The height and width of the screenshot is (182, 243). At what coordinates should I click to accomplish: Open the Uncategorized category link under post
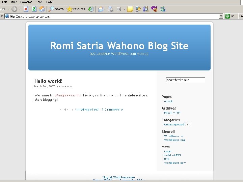click(x=87, y=110)
